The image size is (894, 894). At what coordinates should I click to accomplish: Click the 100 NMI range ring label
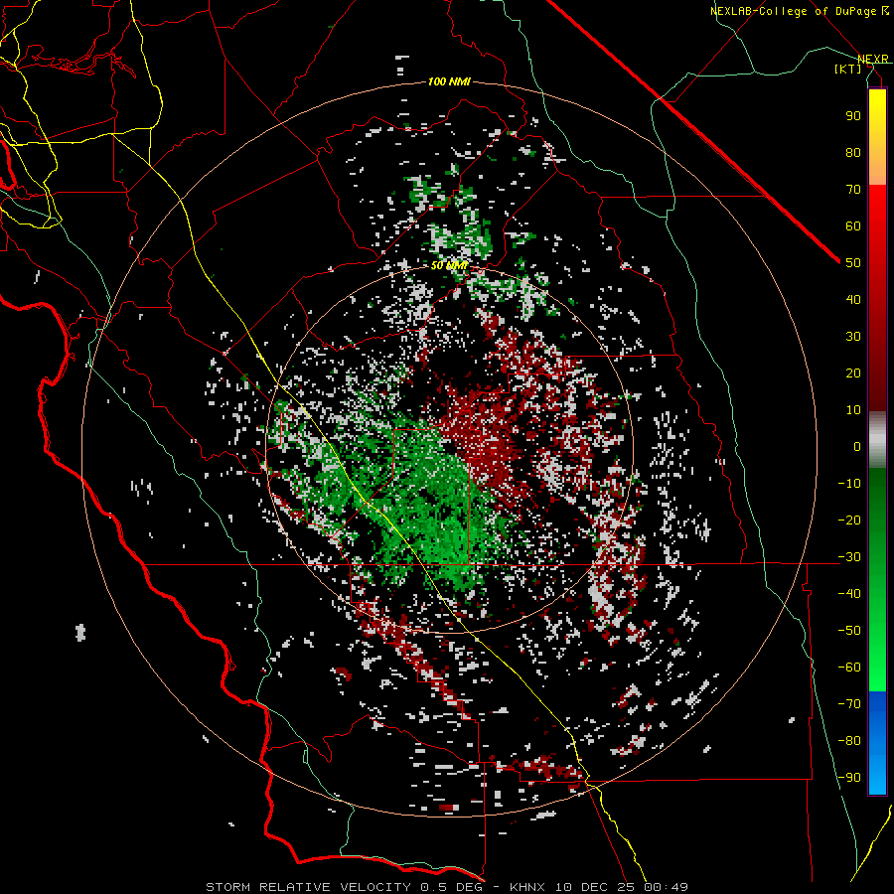point(449,82)
